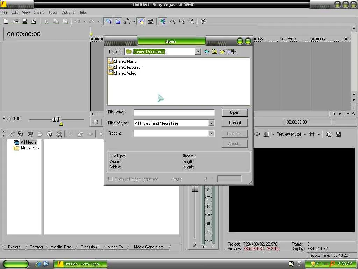The image size is (358, 269).
Task: Select the Shared Music folder
Action: [x=122, y=61]
